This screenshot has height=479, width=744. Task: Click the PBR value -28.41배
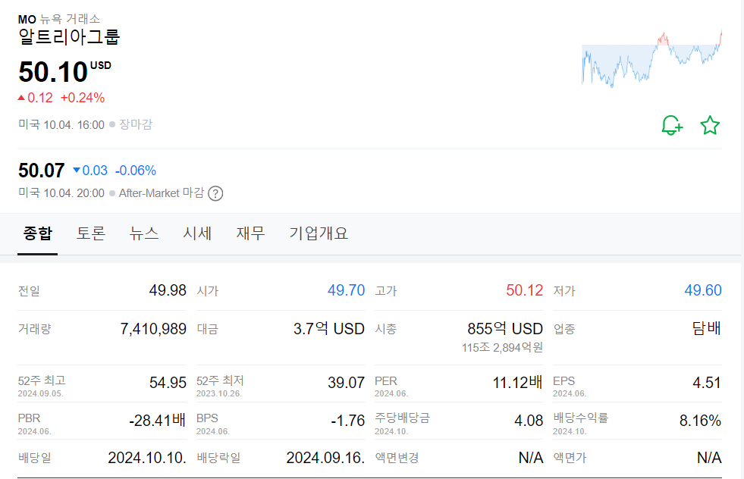point(157,421)
